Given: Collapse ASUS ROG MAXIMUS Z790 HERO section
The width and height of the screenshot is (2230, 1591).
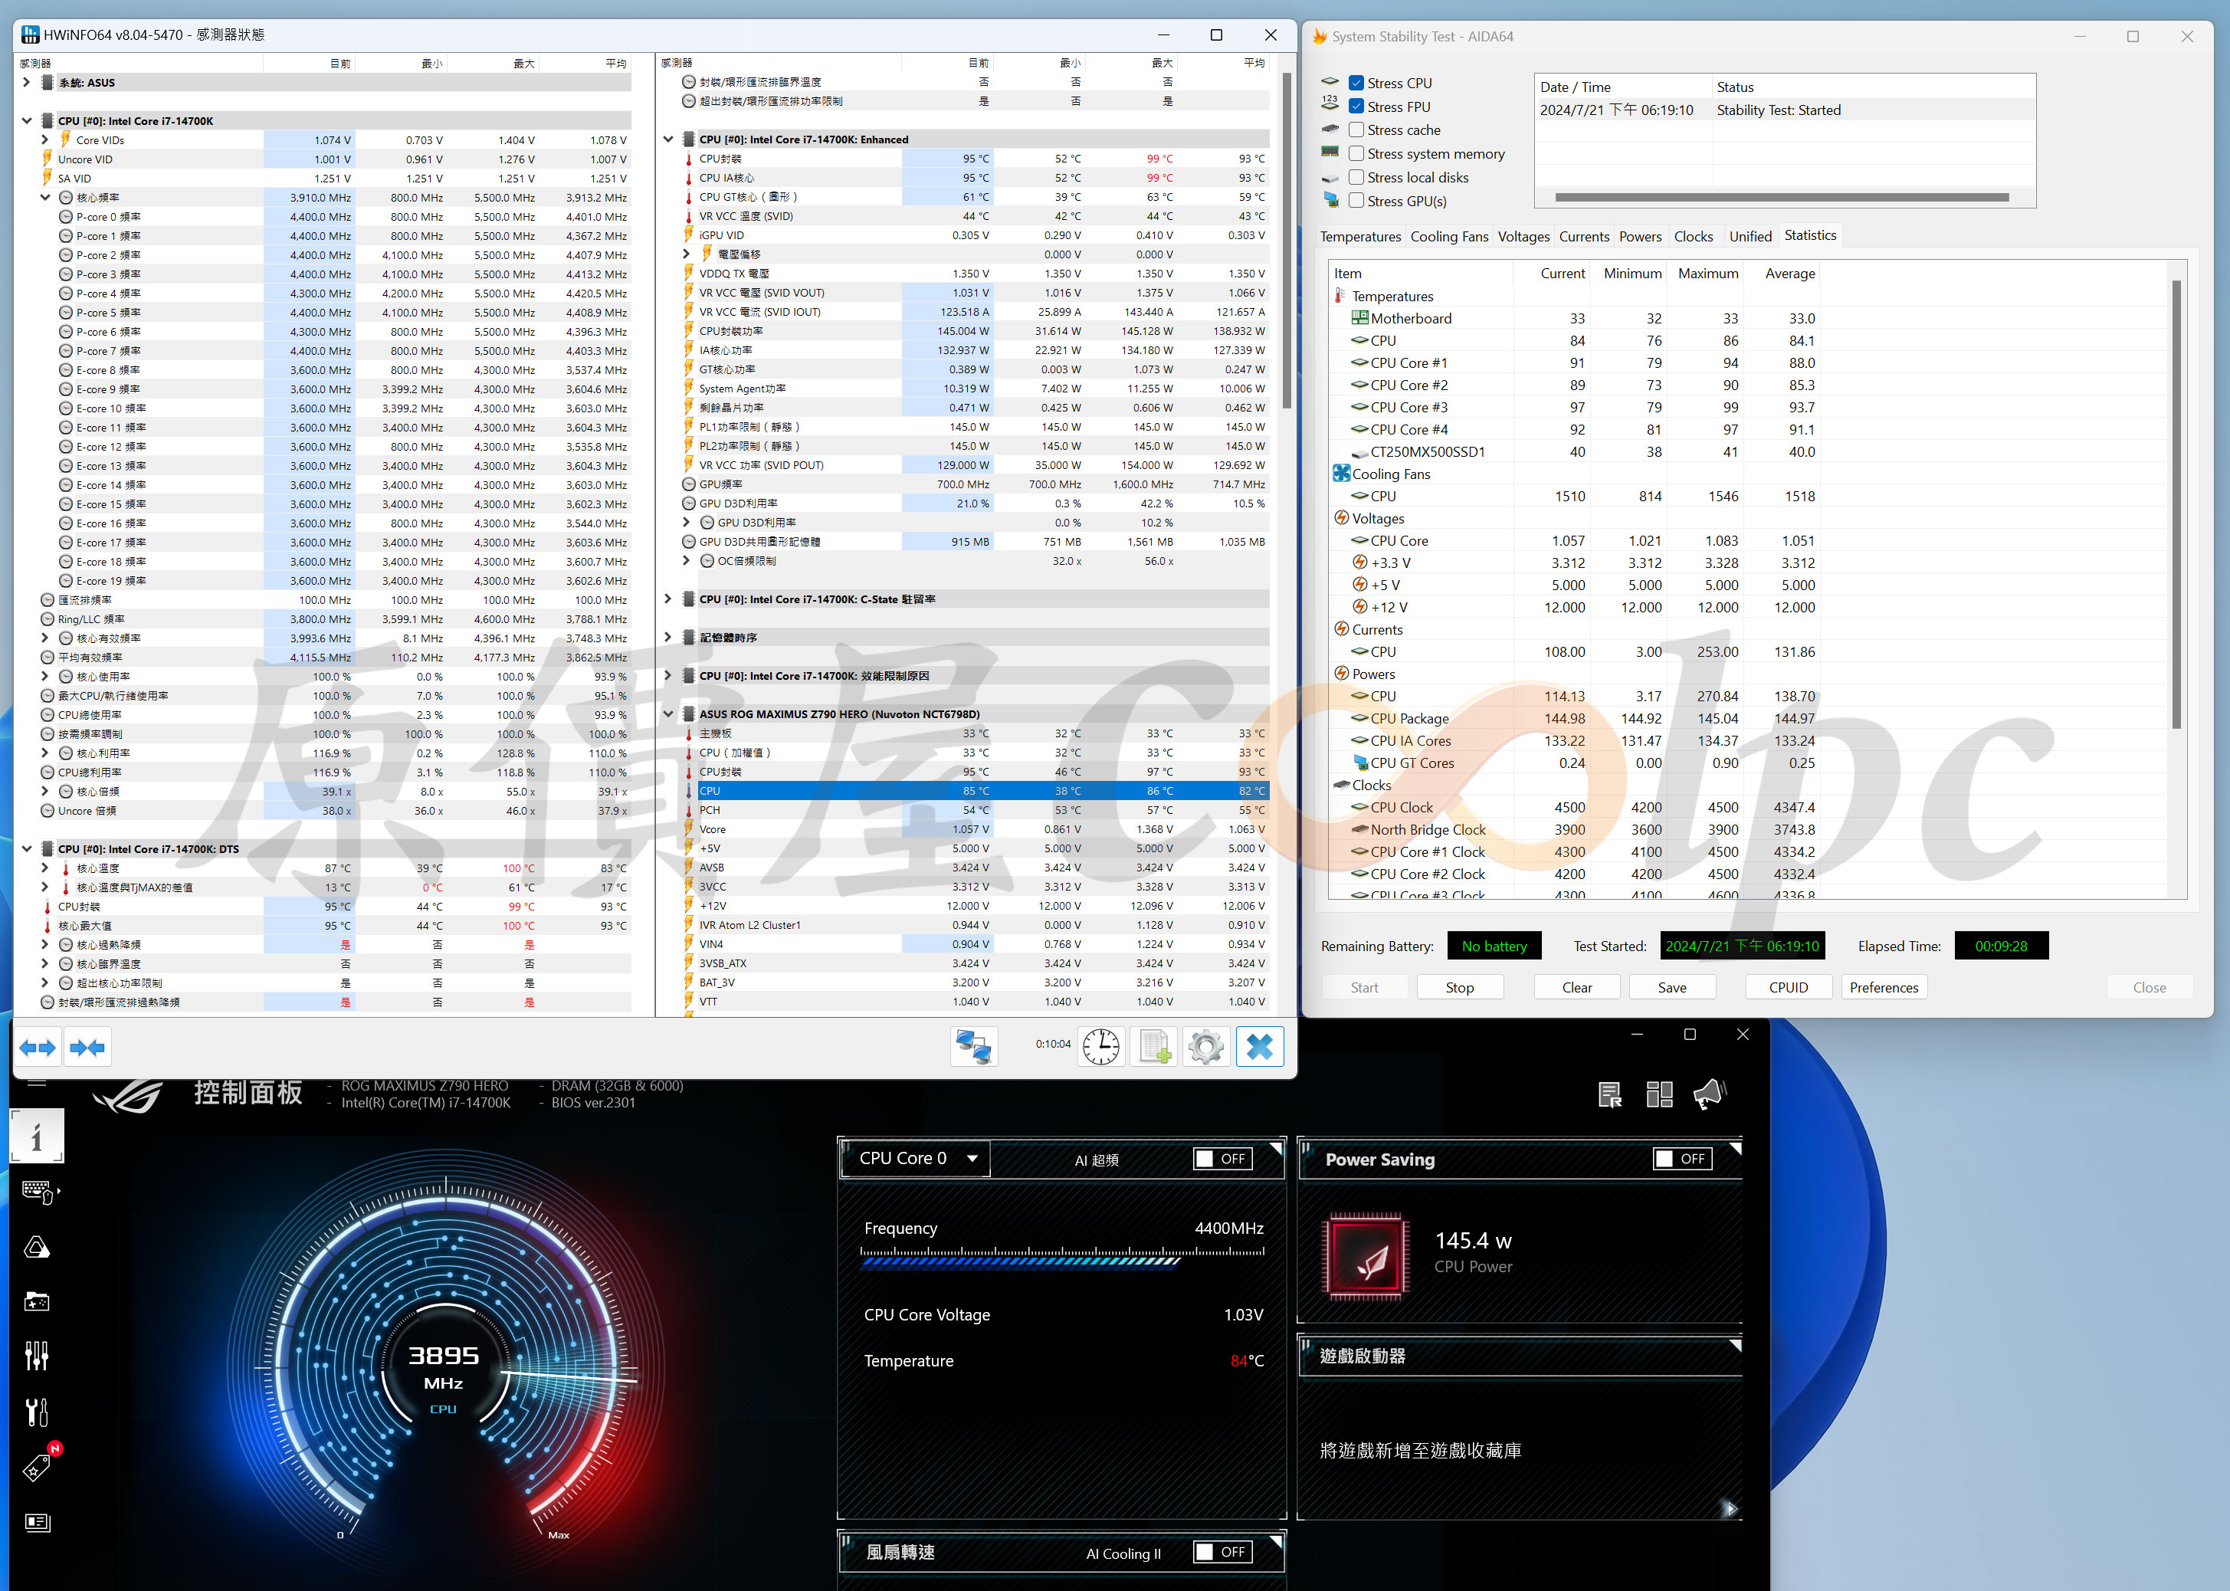Looking at the screenshot, I should tap(668, 714).
